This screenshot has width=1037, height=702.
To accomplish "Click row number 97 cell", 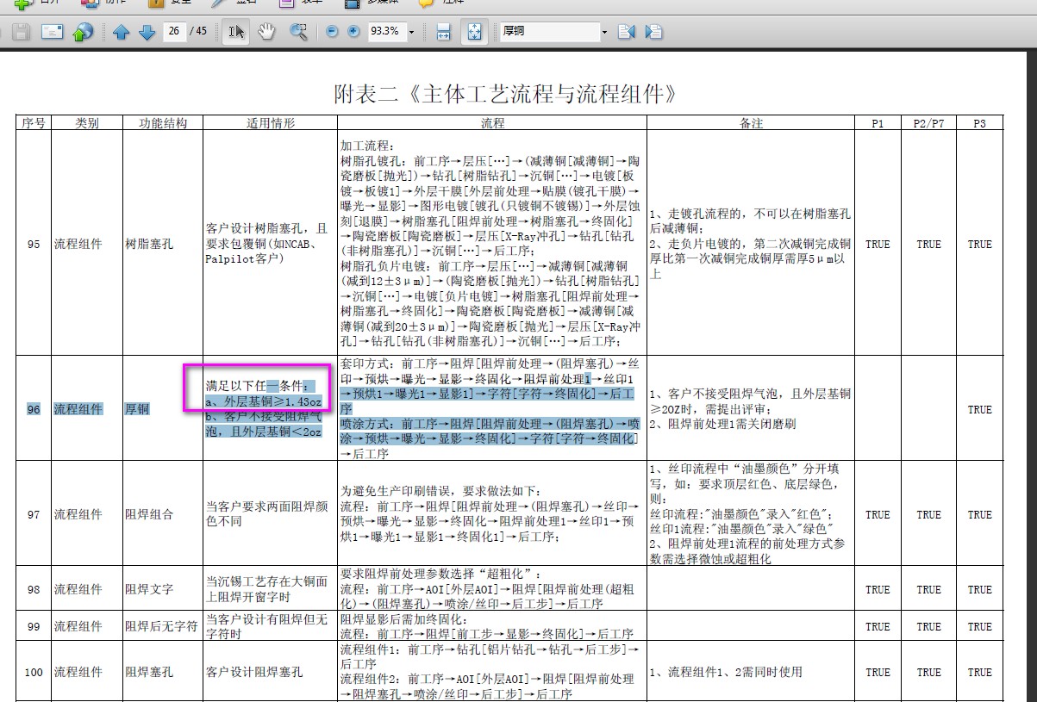I will (x=33, y=514).
